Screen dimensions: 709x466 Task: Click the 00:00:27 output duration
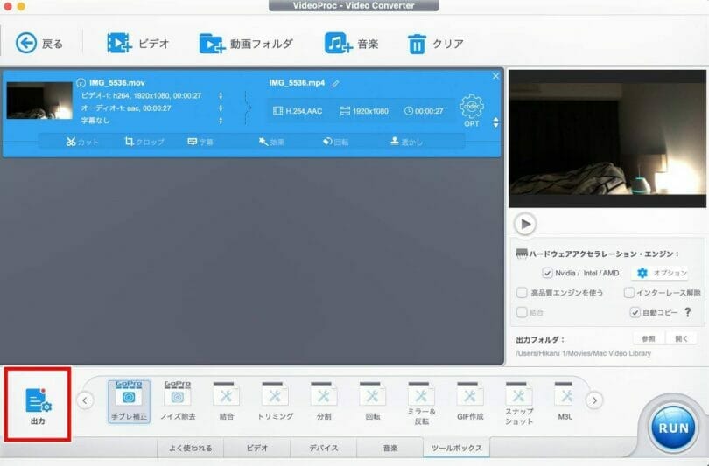click(424, 111)
